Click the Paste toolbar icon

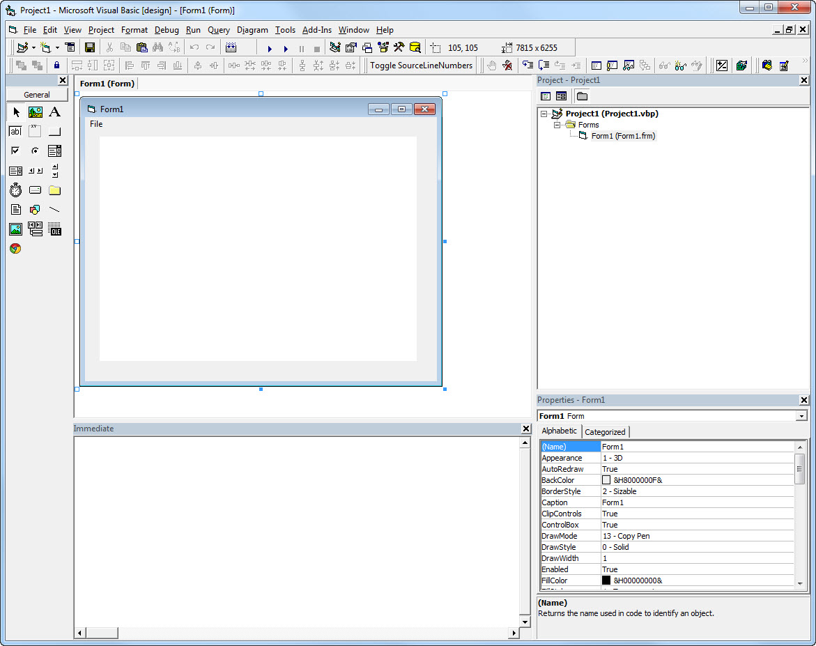(x=141, y=47)
